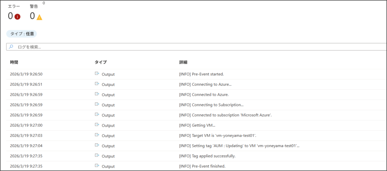Sort by the 時間 column header
The width and height of the screenshot is (387, 171).
click(x=14, y=62)
